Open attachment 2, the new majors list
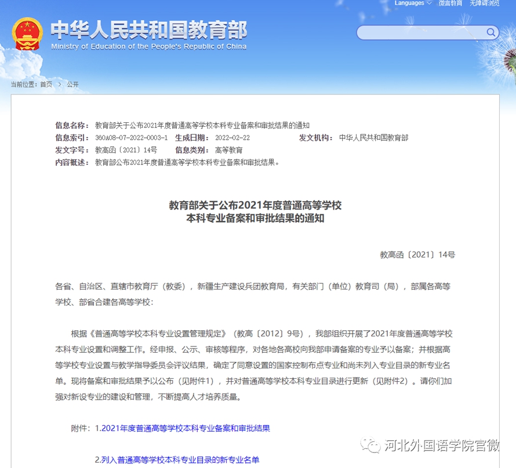516x468 pixels. pos(177,460)
